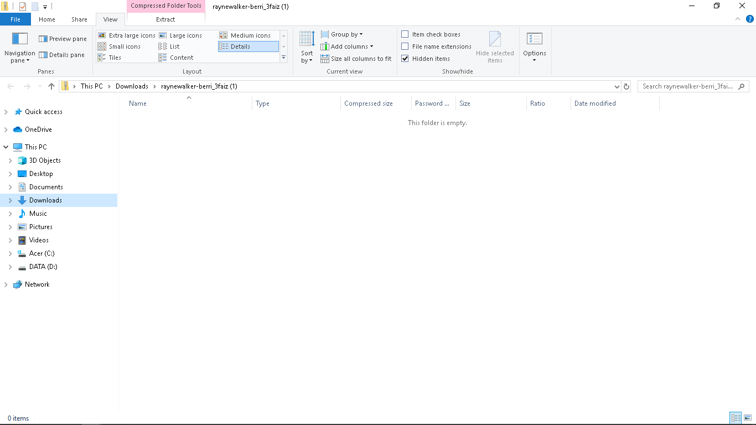Select Music in the navigation tree
The image size is (756, 425).
[x=38, y=214]
